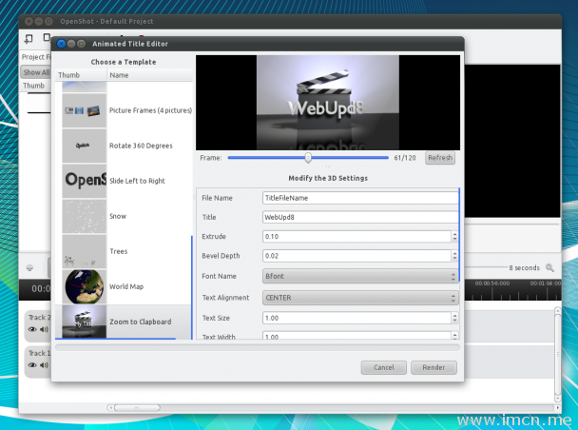Viewport: 578px width, 430px height.
Task: Edit the File Name field
Action: tap(360, 198)
